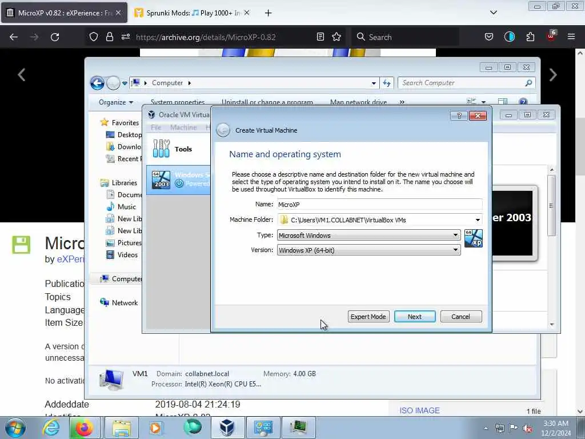Click Explorer refresh button
Viewport: 585px width, 439px height.
tap(387, 83)
